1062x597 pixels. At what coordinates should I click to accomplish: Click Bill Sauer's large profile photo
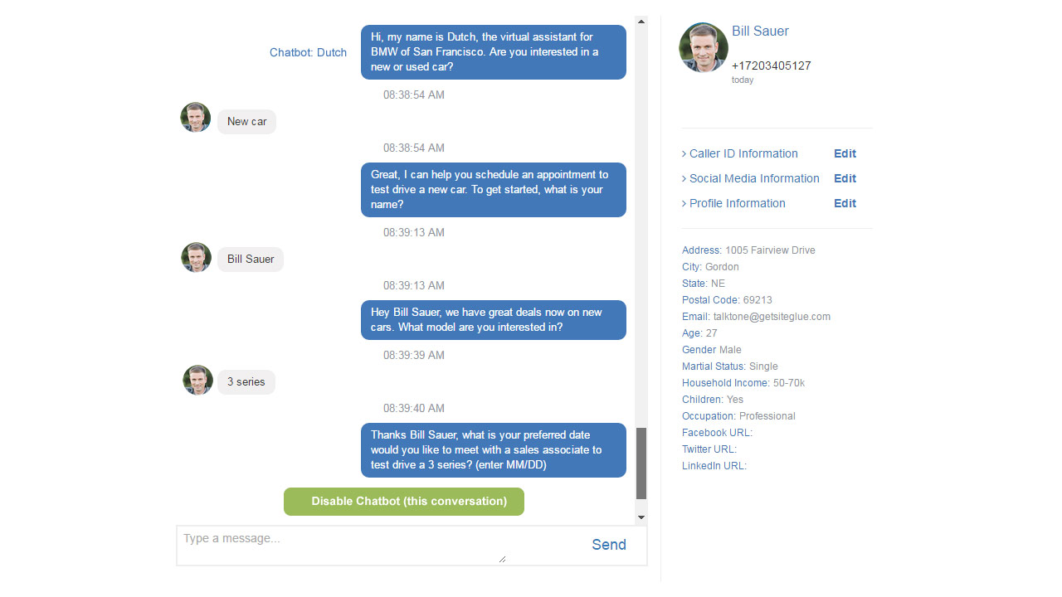[x=704, y=47]
